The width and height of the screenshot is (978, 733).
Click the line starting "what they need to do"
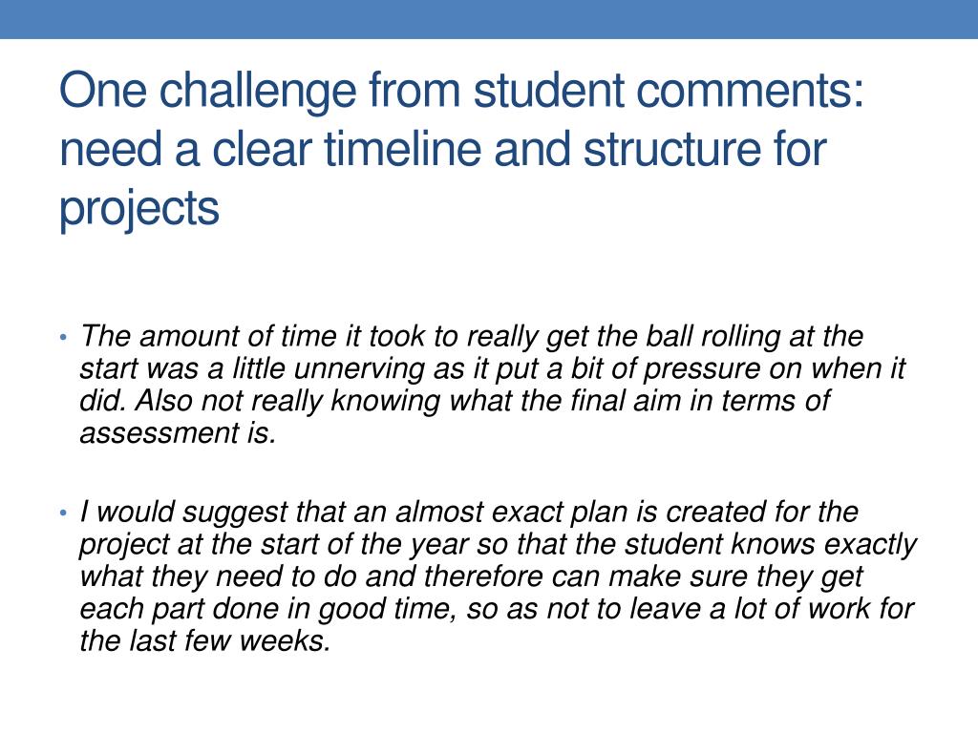coord(472,577)
